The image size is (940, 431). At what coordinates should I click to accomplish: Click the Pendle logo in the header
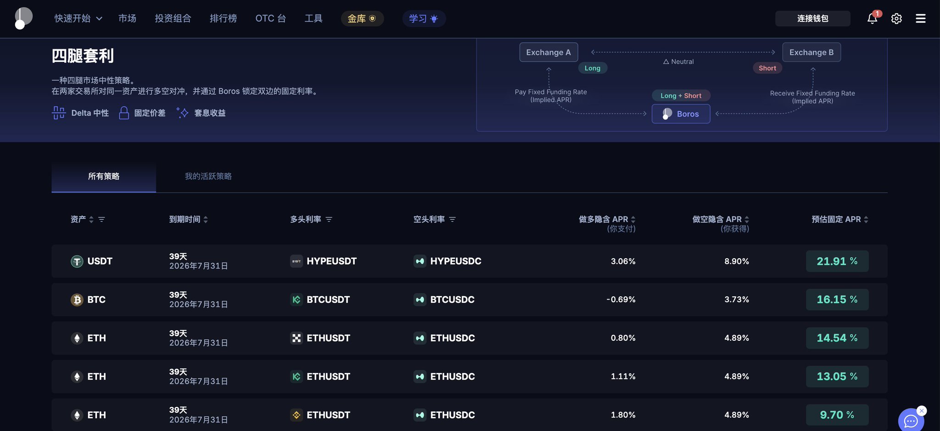23,18
